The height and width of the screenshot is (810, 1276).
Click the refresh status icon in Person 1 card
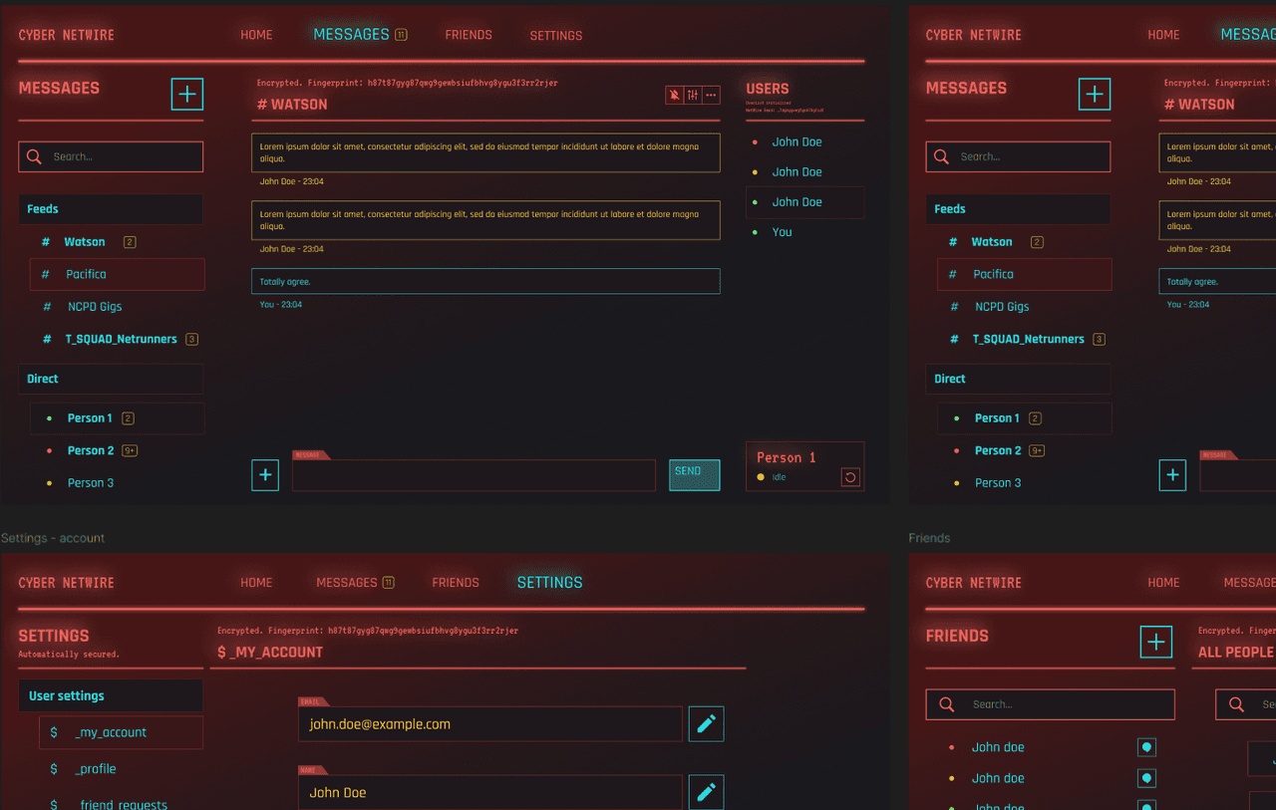click(849, 477)
